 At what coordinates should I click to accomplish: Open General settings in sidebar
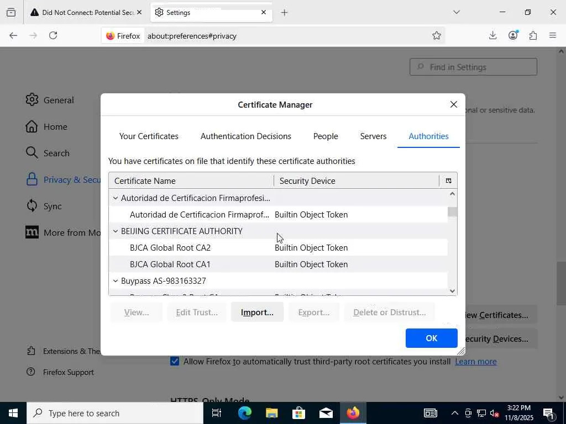click(50, 100)
